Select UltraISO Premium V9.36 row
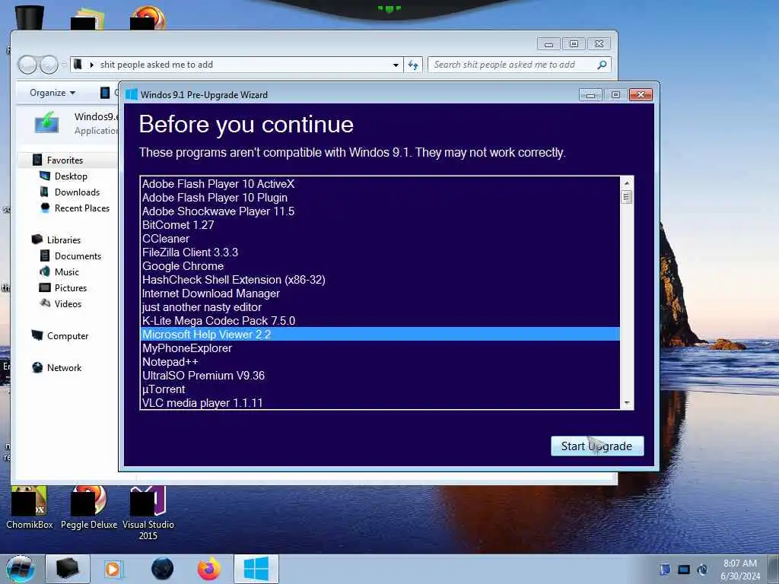This screenshot has height=584, width=779. click(x=380, y=376)
